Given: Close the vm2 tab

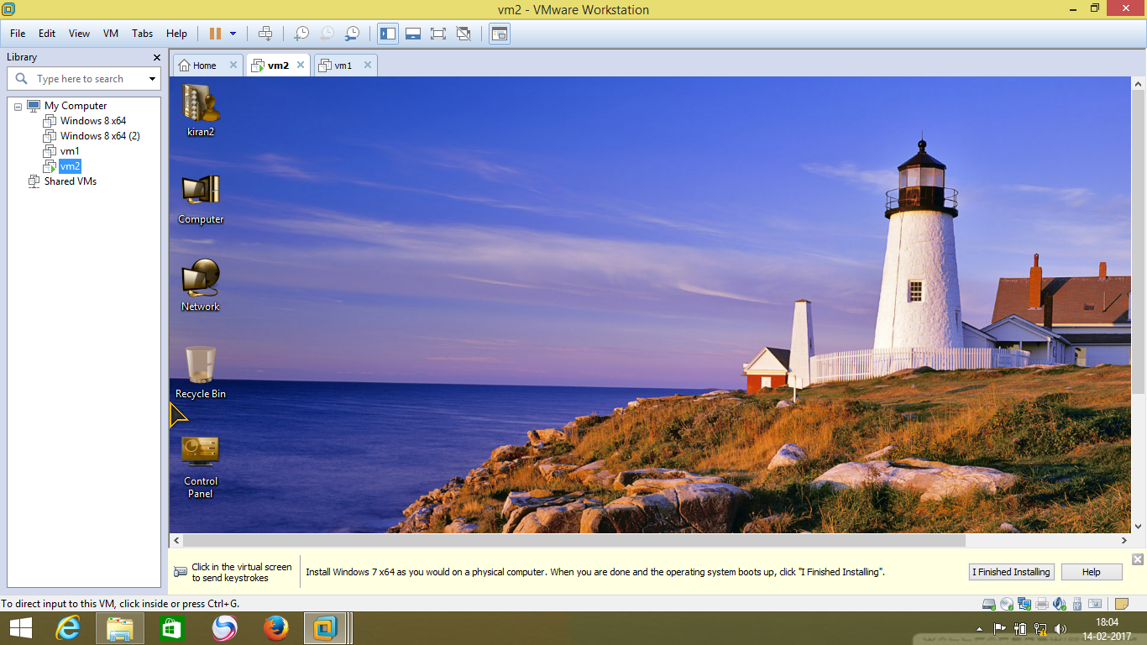Looking at the screenshot, I should [301, 65].
